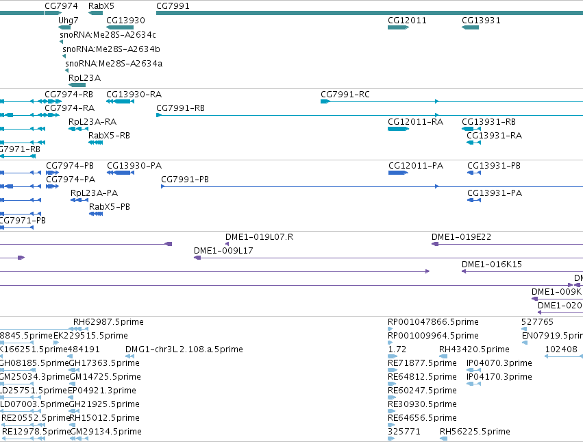583x442 pixels.
Task: Open transcript CG7991-RC label
Action: 345,94
